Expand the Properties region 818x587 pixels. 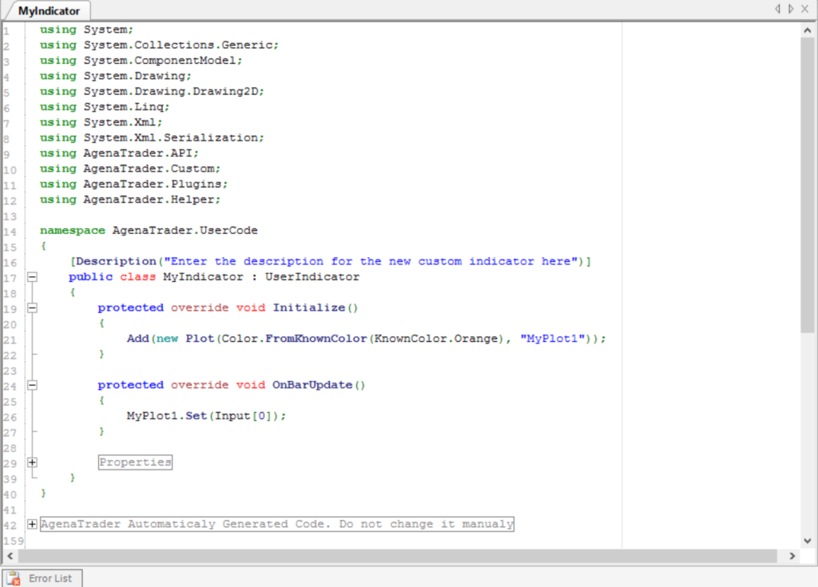click(32, 462)
